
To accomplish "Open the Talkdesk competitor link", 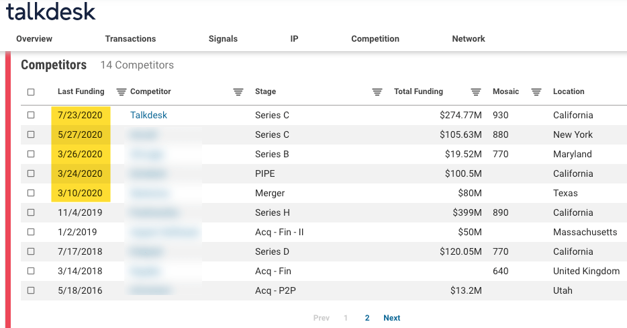I will (148, 116).
